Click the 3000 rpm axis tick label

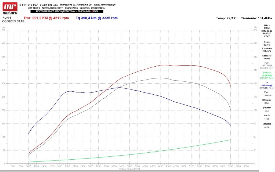pyautogui.click(x=106, y=166)
